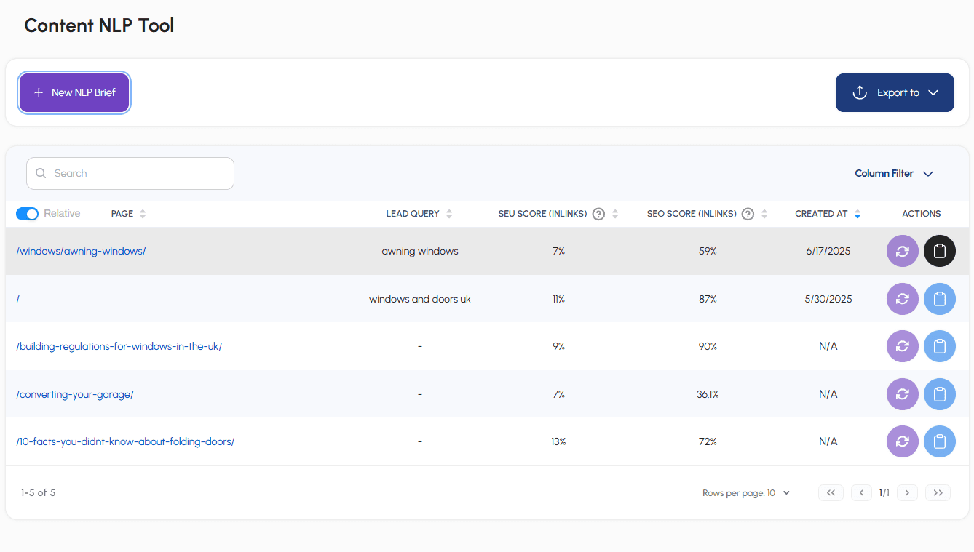Click the New NLP Brief button
This screenshot has width=974, height=552.
point(74,92)
